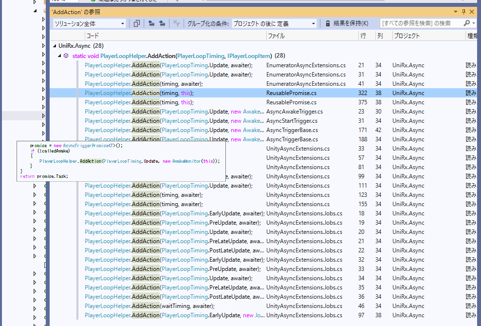Click the clear all filters icon
Viewport: 481px width, 326px height.
coord(176,23)
